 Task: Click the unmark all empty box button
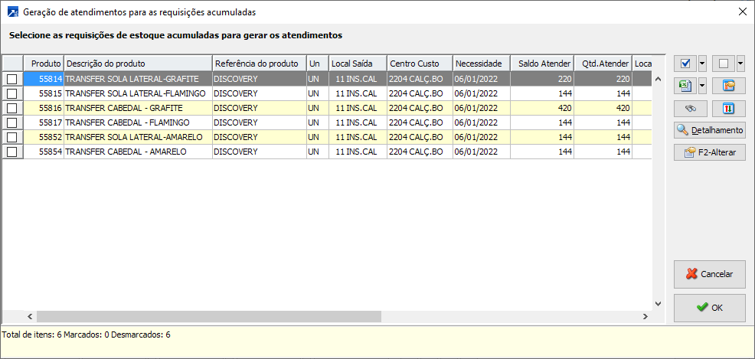(723, 64)
